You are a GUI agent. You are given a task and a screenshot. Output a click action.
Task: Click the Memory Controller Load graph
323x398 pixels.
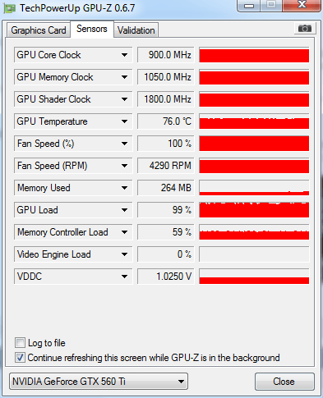[254, 232]
